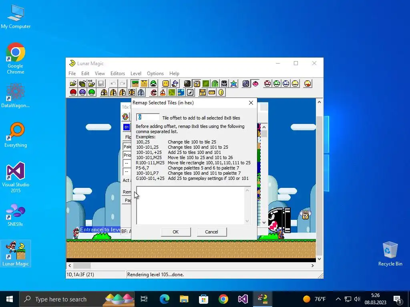Viewport: 410px width, 307px height.
Task: Click the "Rendering level 105...done." status text
Action: point(156,275)
